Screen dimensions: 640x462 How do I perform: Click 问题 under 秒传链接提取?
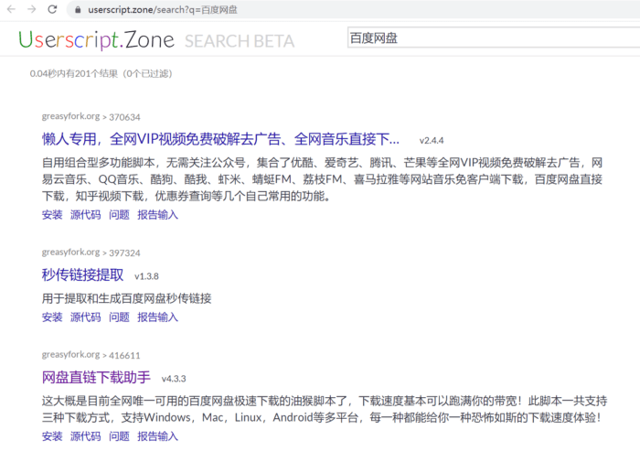point(119,317)
